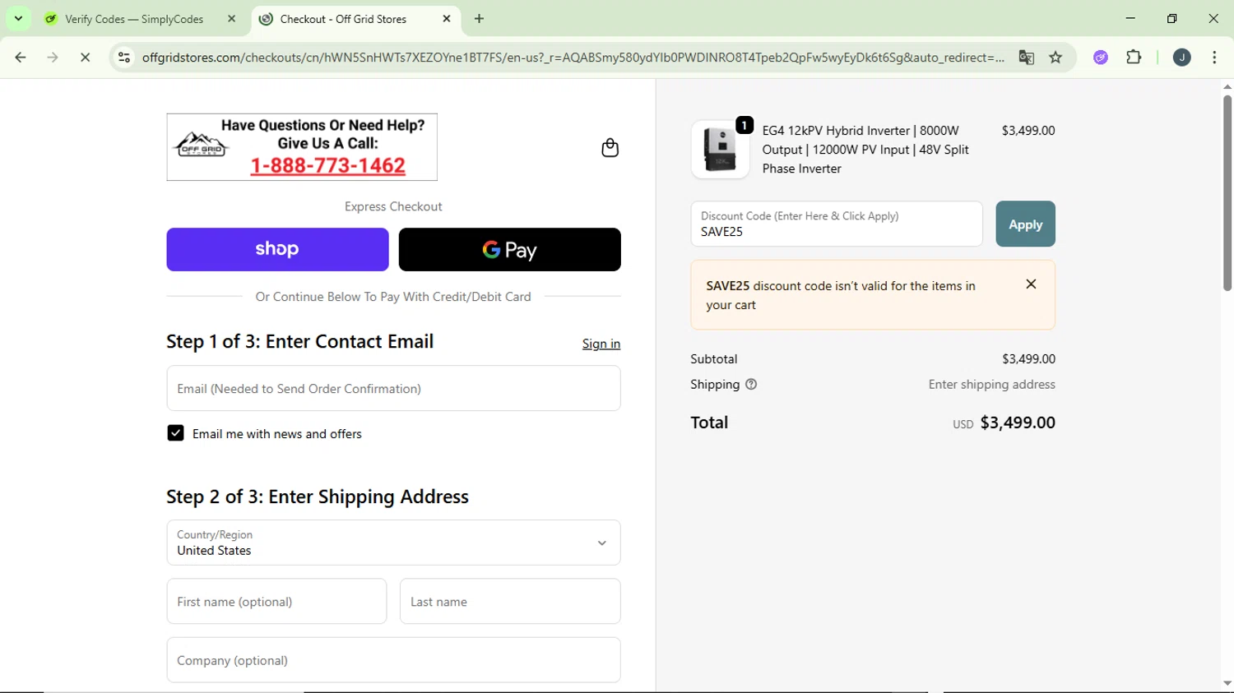Viewport: 1234px width, 693px height.
Task: Dismiss the SAVE25 invalid code message
Action: tap(1031, 284)
